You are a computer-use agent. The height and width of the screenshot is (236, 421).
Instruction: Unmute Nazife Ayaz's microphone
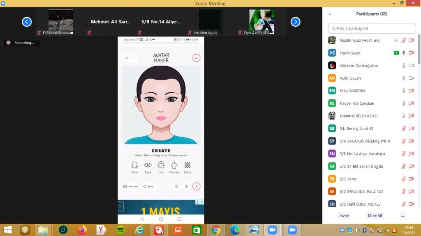(404, 41)
